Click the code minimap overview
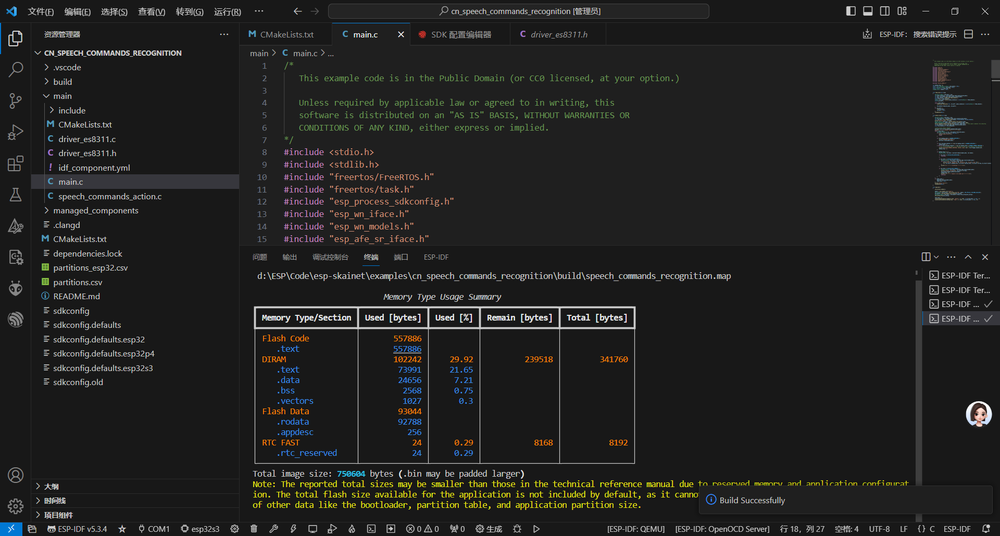 (960, 131)
